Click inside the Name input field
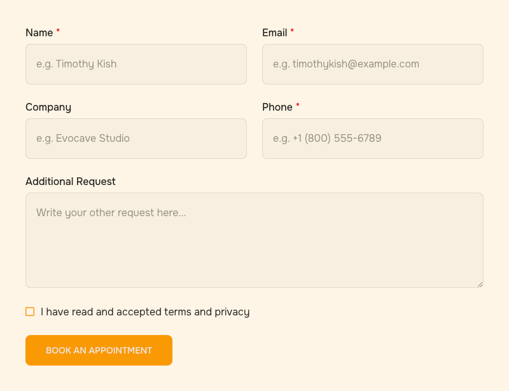Screen dimensions: 509x391 pos(136,64)
